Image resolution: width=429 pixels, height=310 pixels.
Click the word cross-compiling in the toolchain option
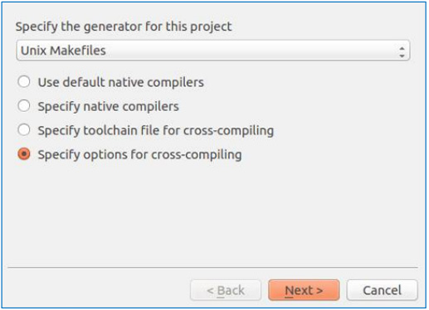point(228,131)
